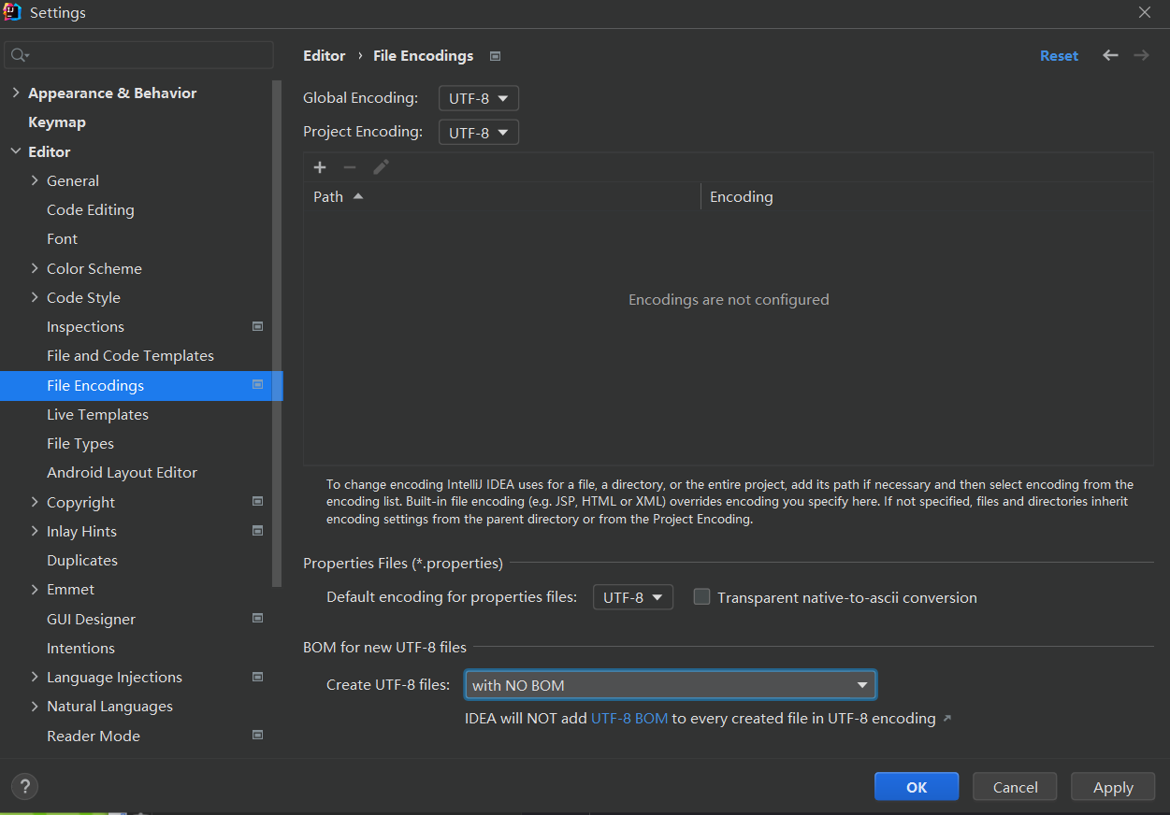This screenshot has width=1170, height=815.
Task: Select Keymap in settings tree
Action: (57, 122)
